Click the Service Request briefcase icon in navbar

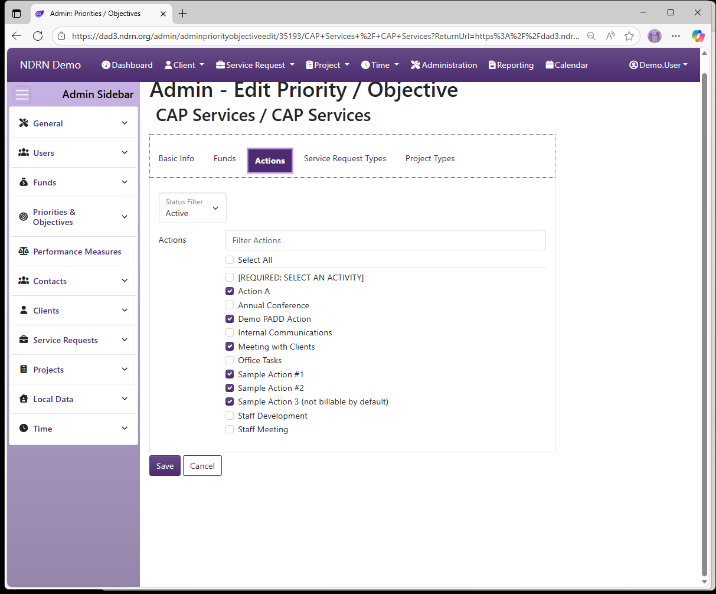220,65
